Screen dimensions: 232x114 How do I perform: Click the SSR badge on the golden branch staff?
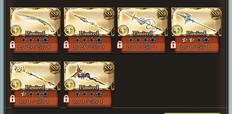(55, 68)
